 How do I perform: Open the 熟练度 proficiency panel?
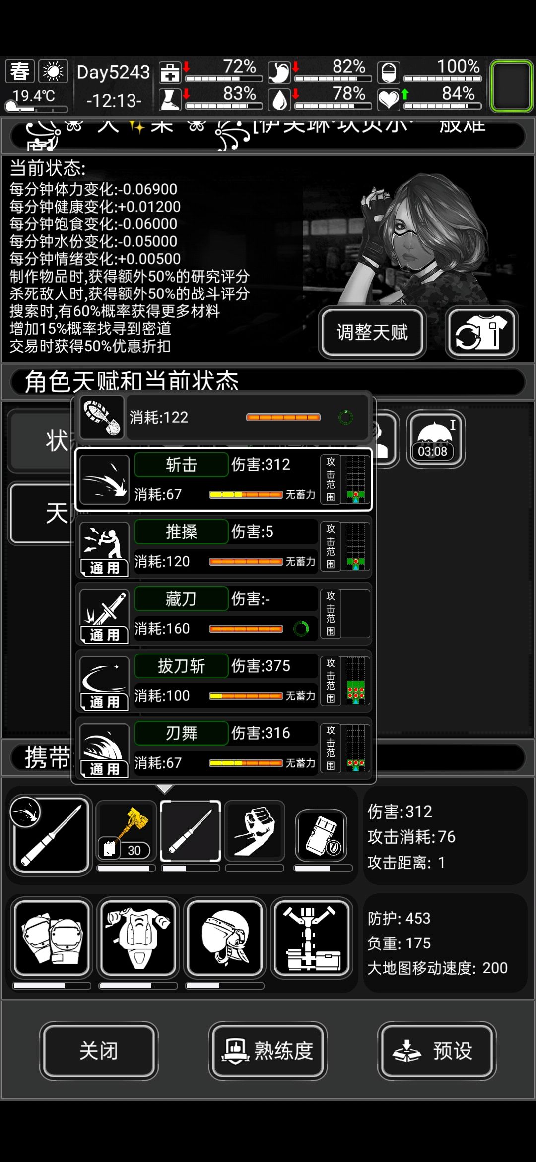(268, 1050)
